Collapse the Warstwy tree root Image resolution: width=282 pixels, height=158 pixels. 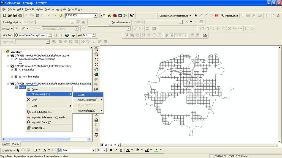tap(4, 52)
